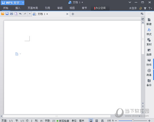Switch to page layout view icon
Image resolution: width=154 pixels, height=122 pixels.
pos(91,120)
